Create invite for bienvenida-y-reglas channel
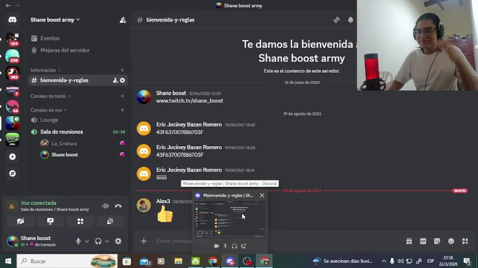This screenshot has width=478, height=268. (115, 80)
